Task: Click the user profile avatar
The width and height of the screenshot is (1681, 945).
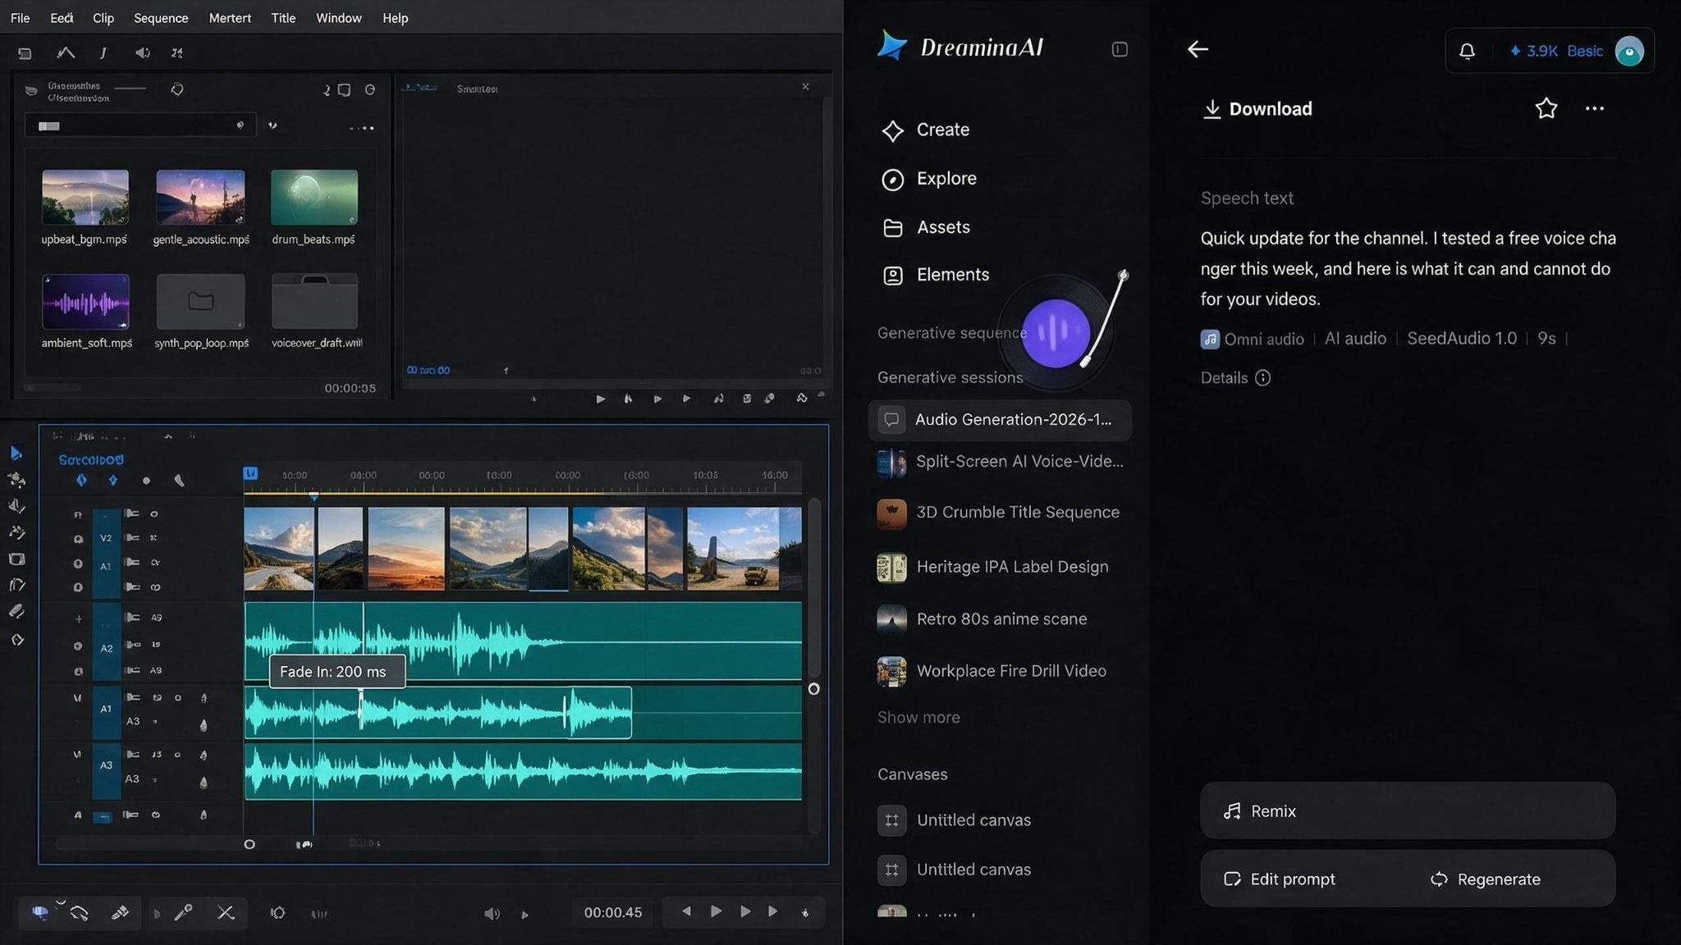Action: [1629, 51]
